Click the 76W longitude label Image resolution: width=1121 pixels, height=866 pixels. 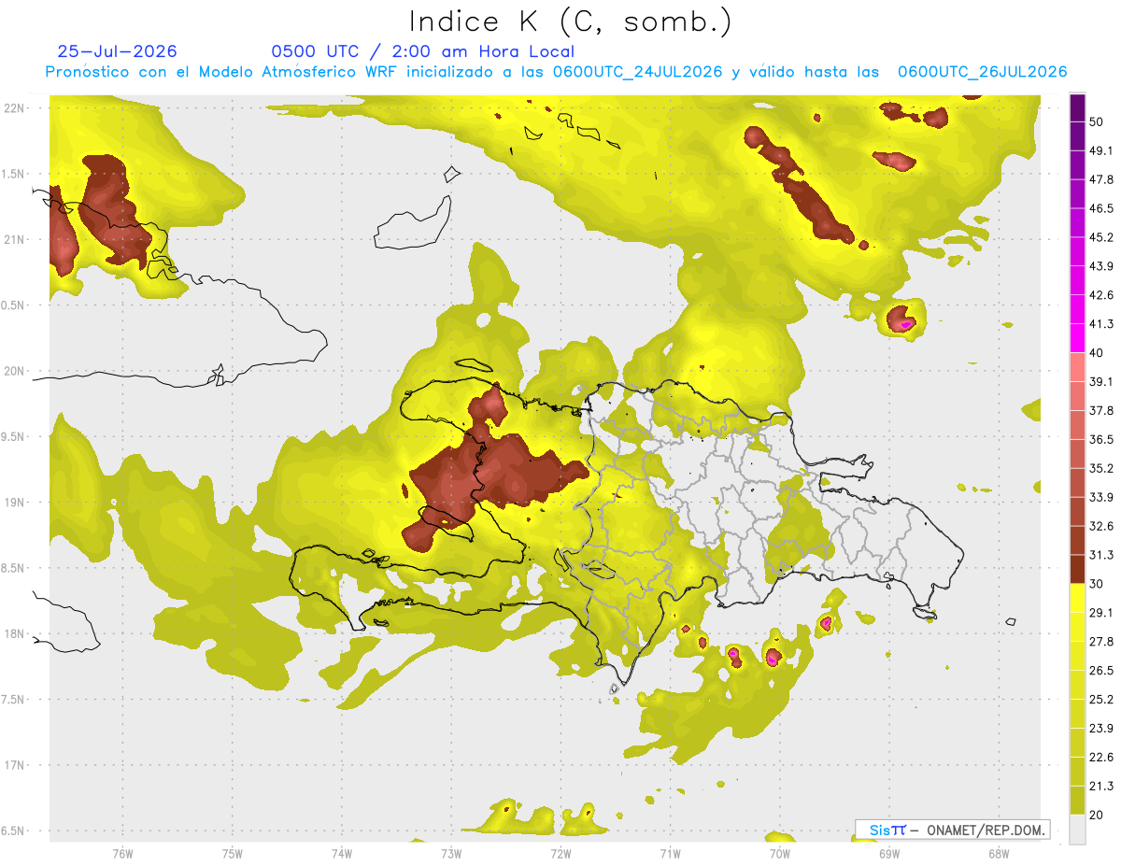point(122,854)
